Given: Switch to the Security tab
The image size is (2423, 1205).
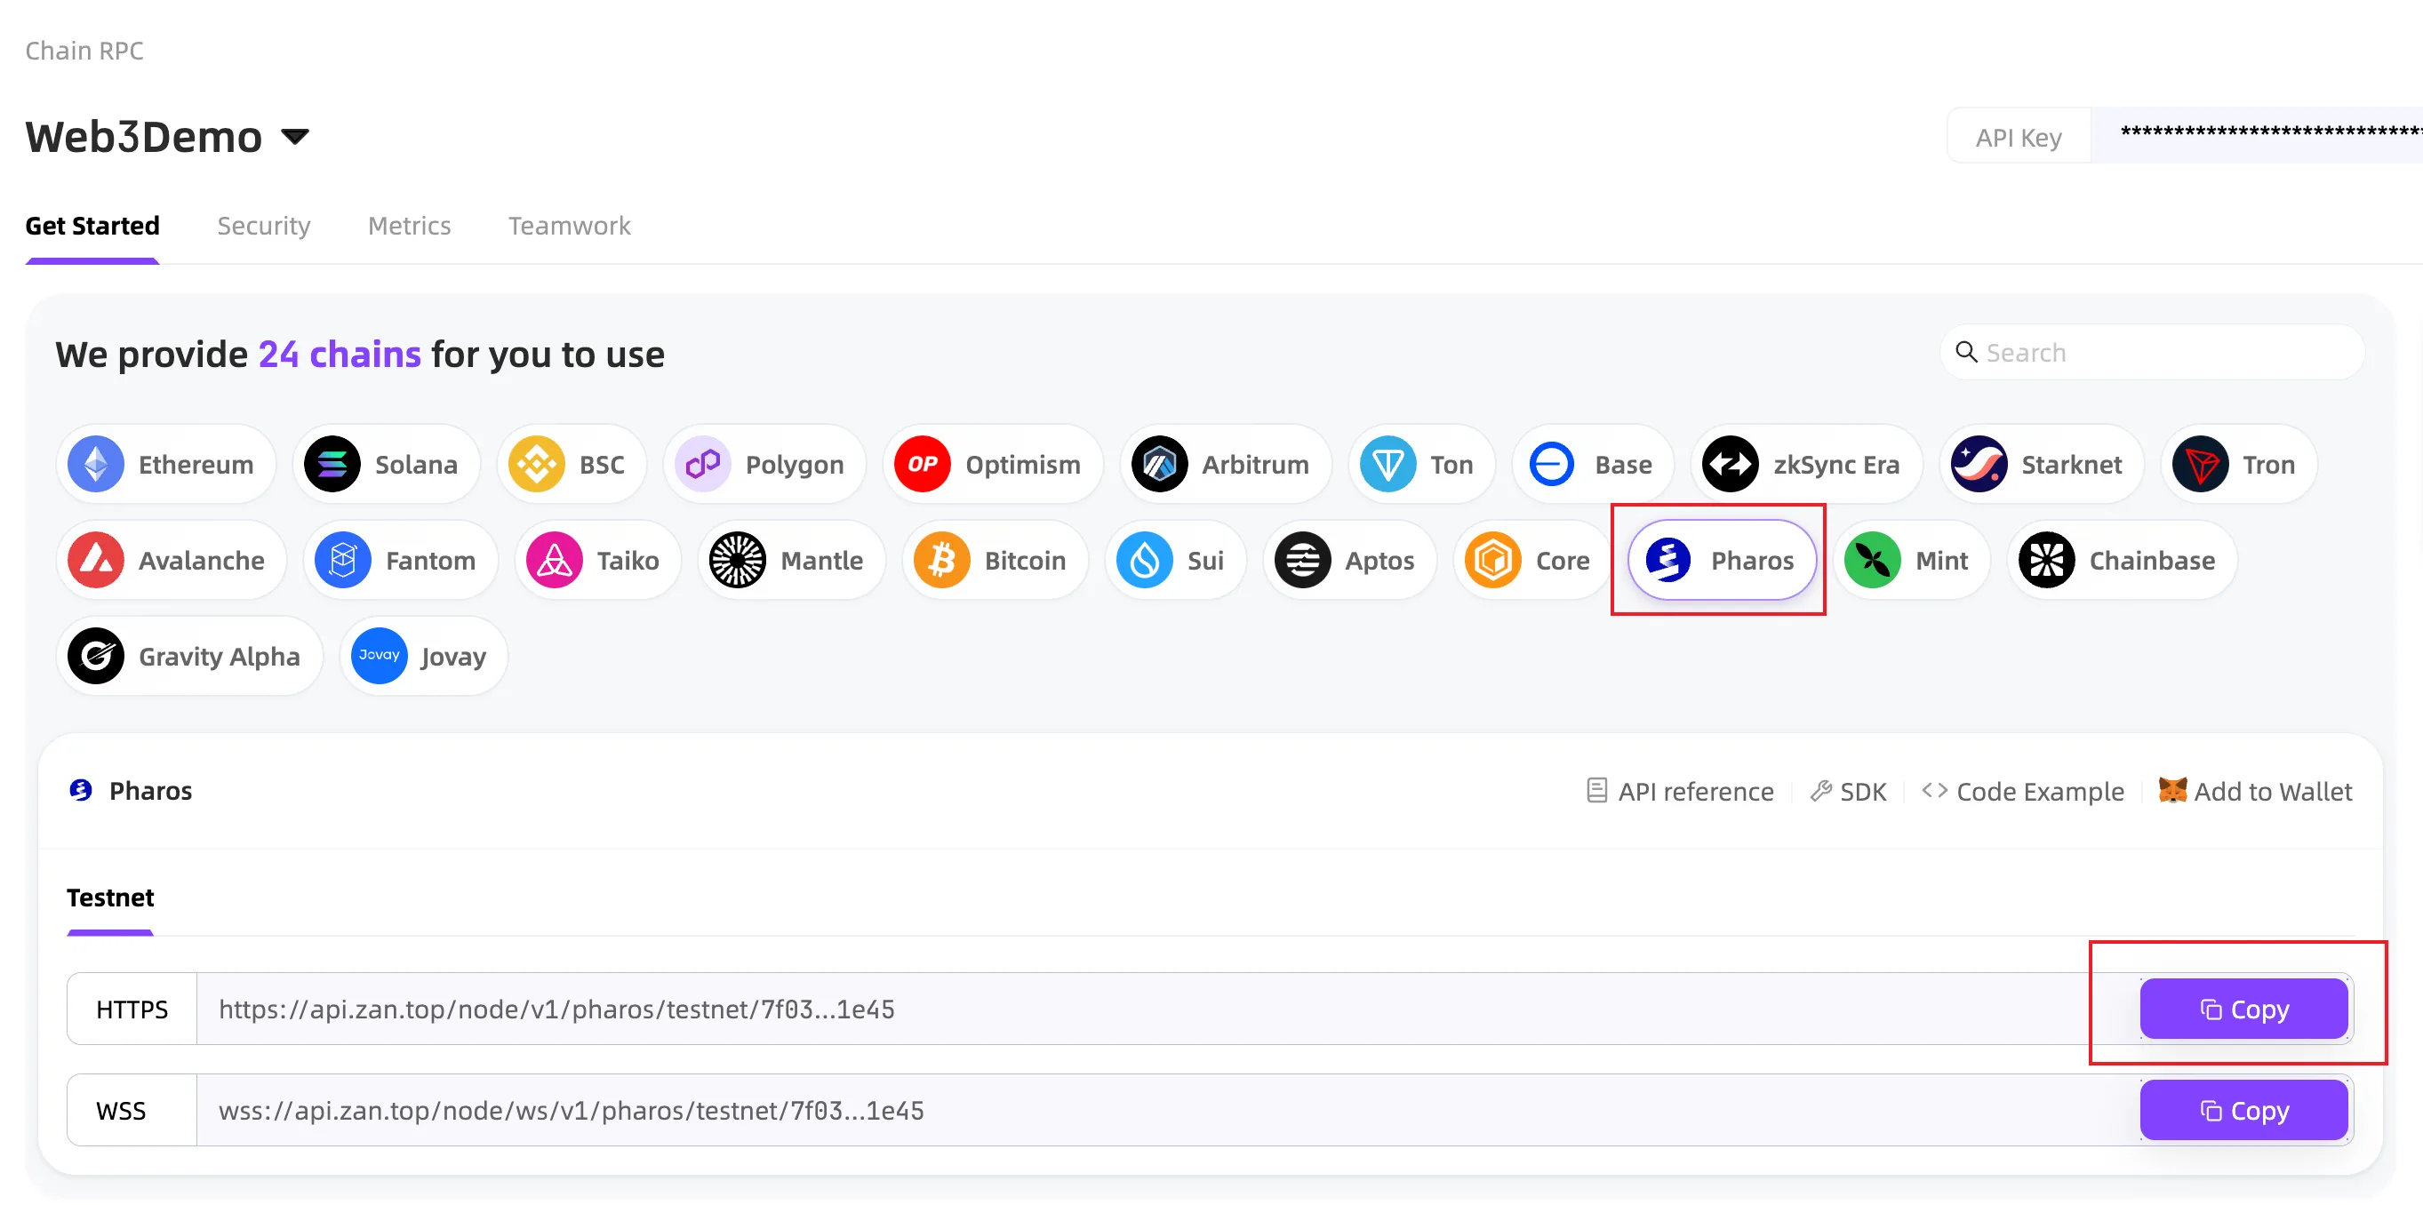Looking at the screenshot, I should click(263, 226).
